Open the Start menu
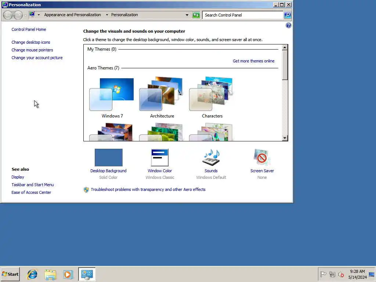This screenshot has width=376, height=282. point(10,274)
